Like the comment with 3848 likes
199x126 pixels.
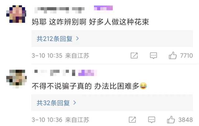click(171, 120)
